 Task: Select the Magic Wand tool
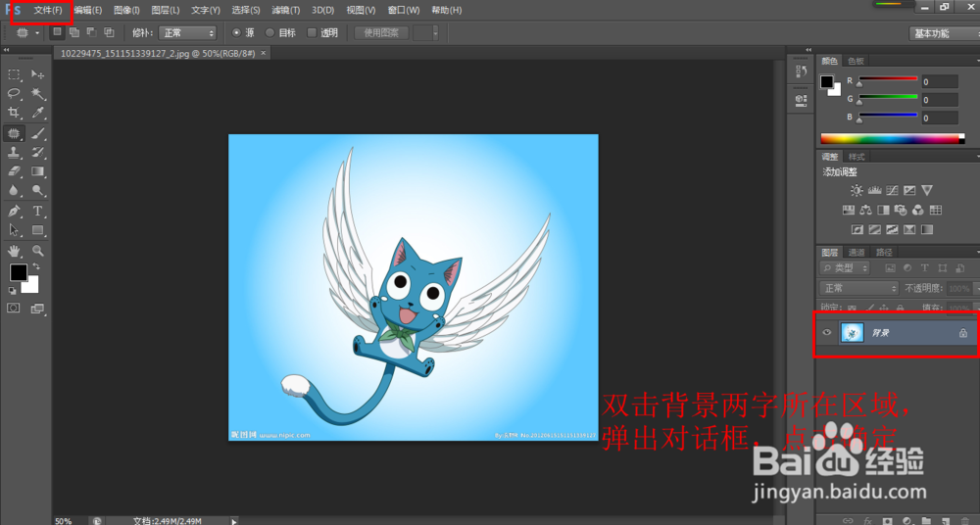[37, 94]
